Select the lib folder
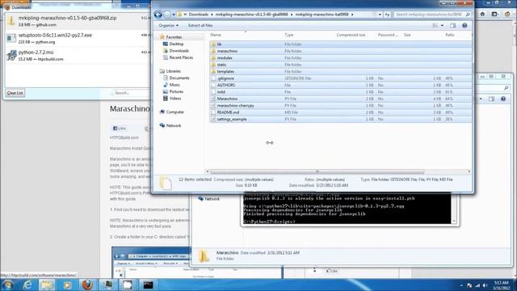This screenshot has width=517, height=291. [340, 44]
